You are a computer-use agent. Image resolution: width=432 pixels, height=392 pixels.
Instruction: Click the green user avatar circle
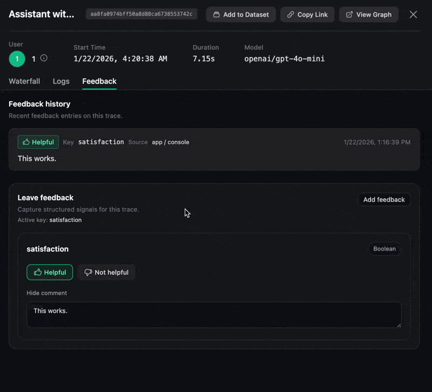click(17, 59)
